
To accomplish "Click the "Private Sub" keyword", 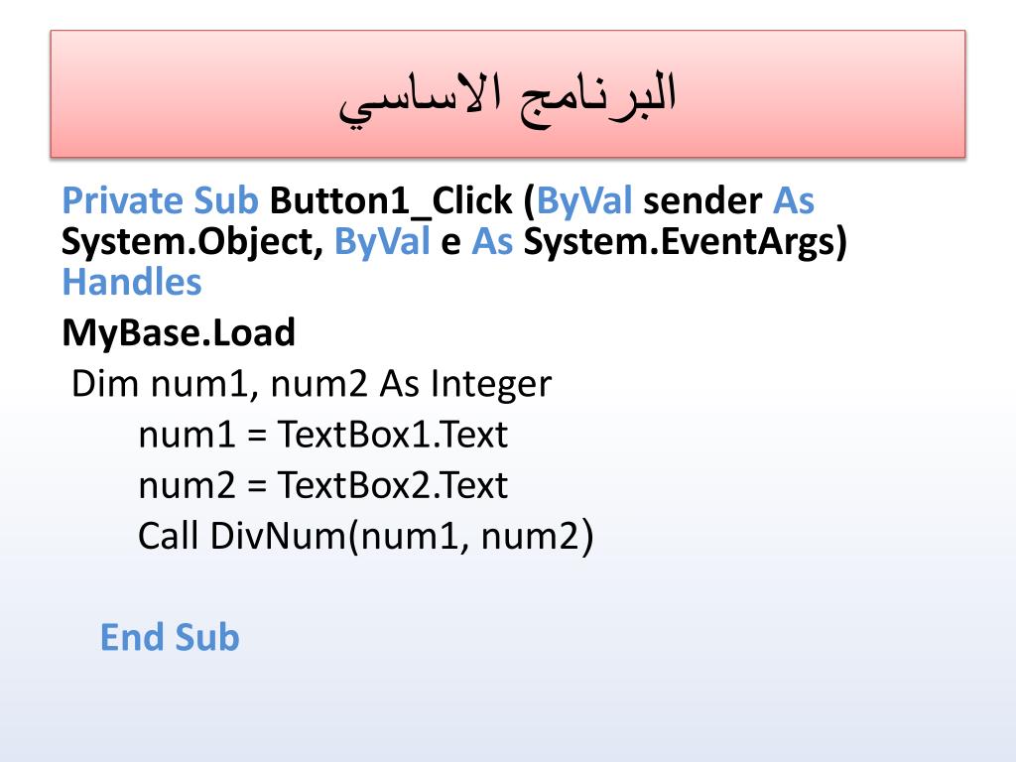I will point(160,201).
